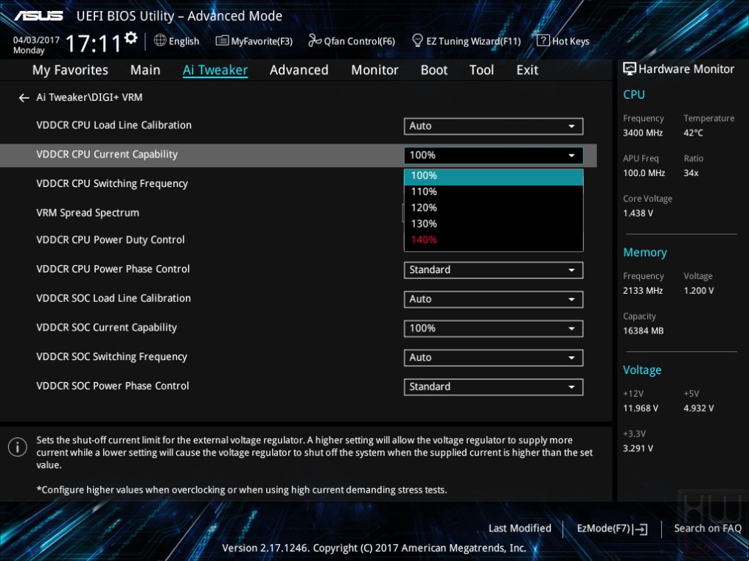Open the Monitor tab
Viewport: 749px width, 561px height.
tap(374, 70)
